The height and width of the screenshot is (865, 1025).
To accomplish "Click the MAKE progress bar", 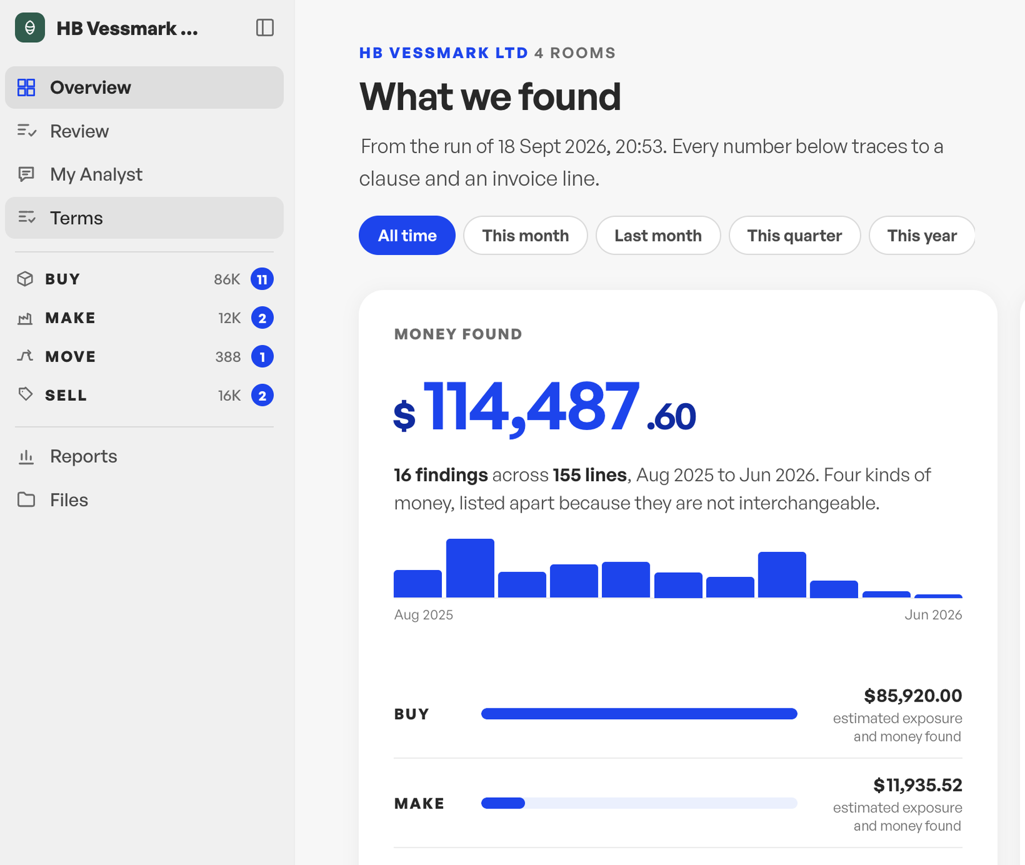I will [x=639, y=803].
